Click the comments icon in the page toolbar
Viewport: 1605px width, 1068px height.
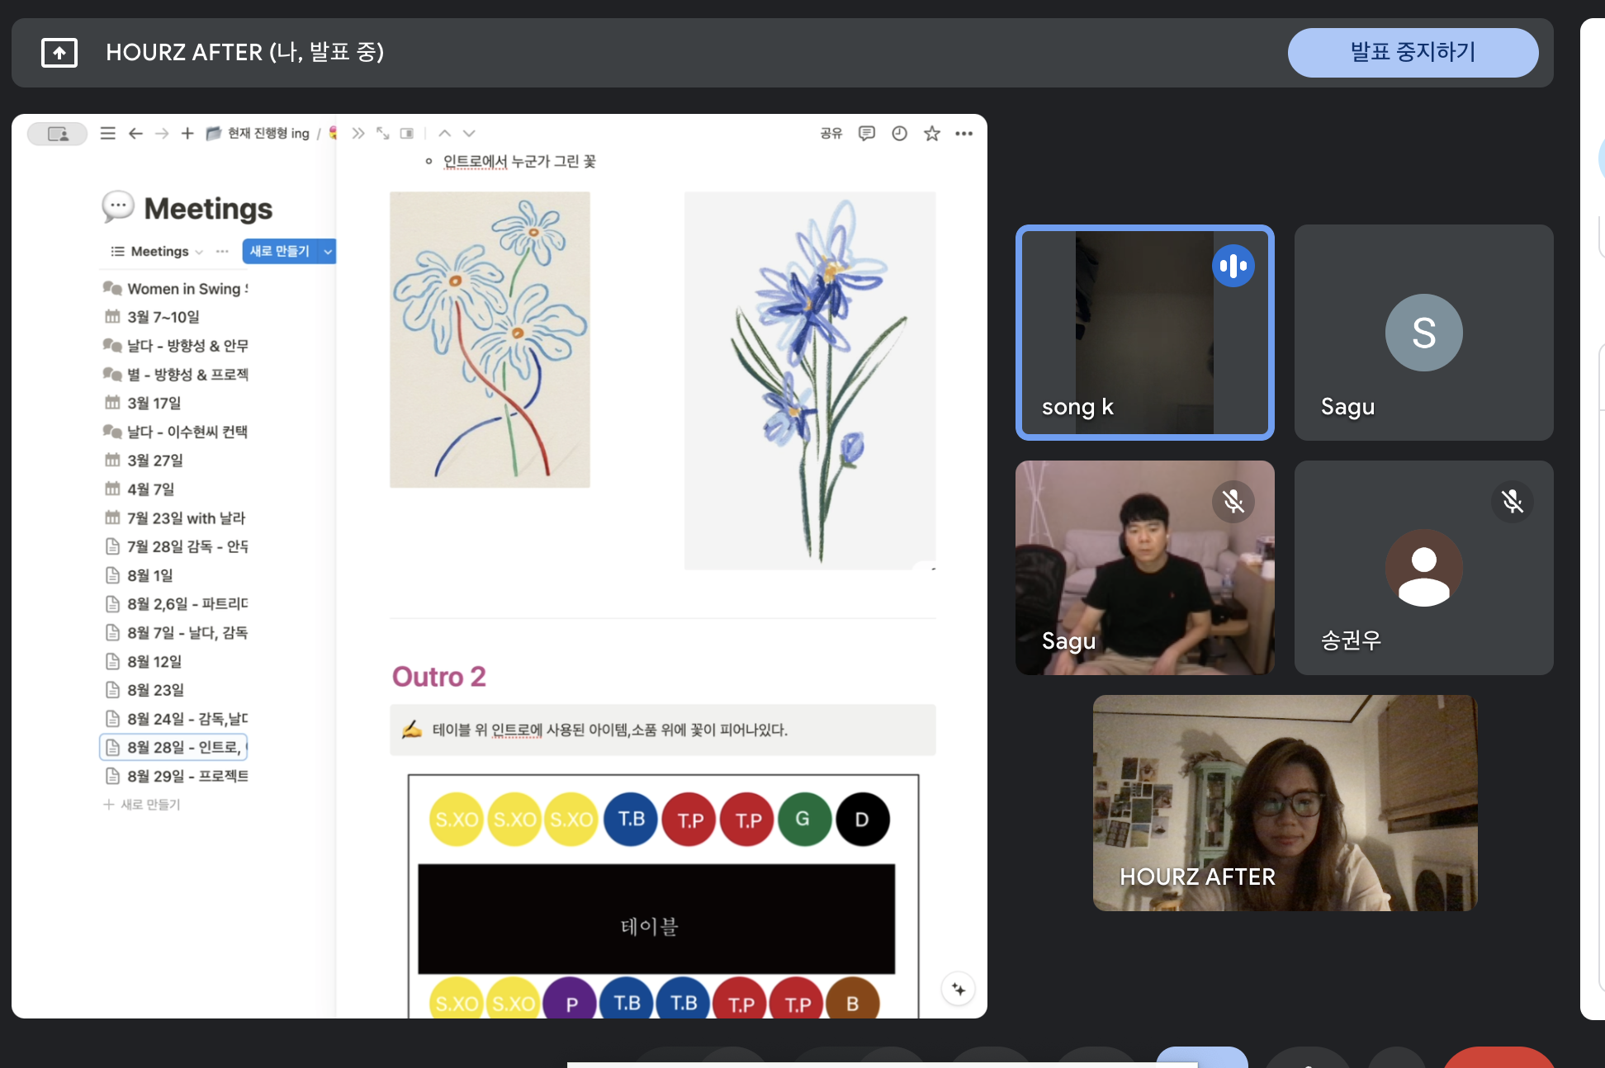[866, 134]
